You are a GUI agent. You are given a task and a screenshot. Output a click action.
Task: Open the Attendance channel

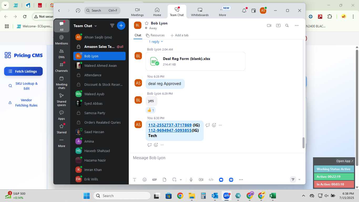click(x=99, y=75)
